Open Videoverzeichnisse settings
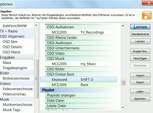 [x=18, y=89]
